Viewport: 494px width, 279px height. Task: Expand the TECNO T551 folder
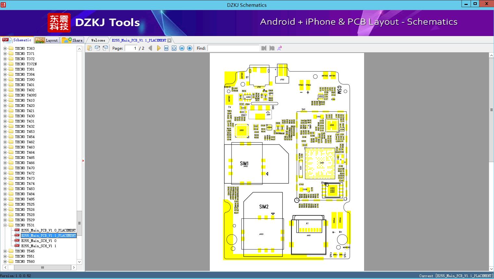pos(5,256)
